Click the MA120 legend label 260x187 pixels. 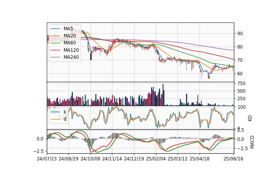pyautogui.click(x=71, y=50)
